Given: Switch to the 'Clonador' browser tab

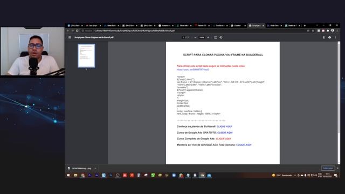Looking at the screenshot, I should tap(238, 25).
